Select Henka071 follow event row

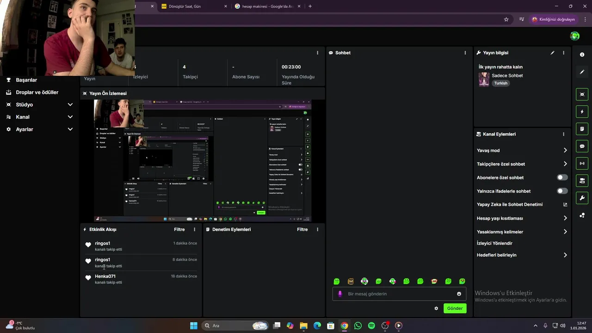point(141,279)
